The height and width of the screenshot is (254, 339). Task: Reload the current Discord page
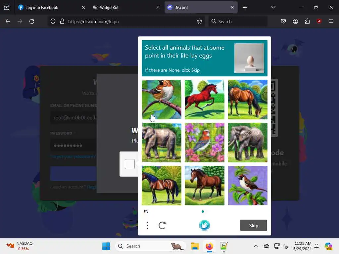[x=32, y=21]
